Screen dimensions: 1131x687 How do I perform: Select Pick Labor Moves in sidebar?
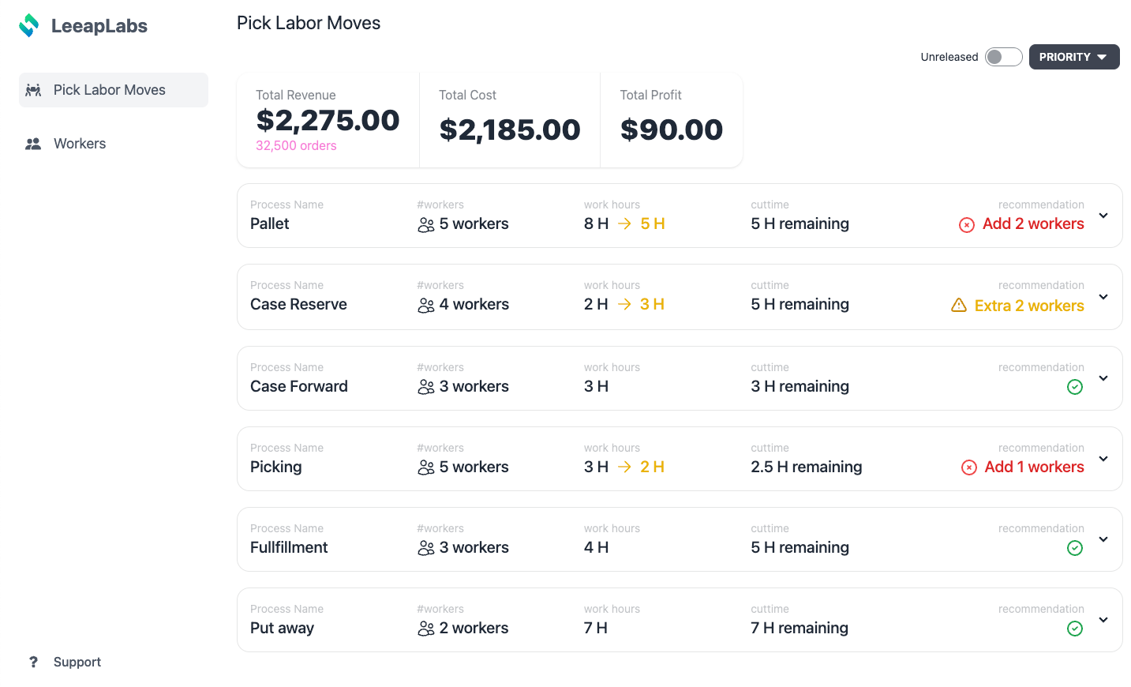click(x=110, y=90)
